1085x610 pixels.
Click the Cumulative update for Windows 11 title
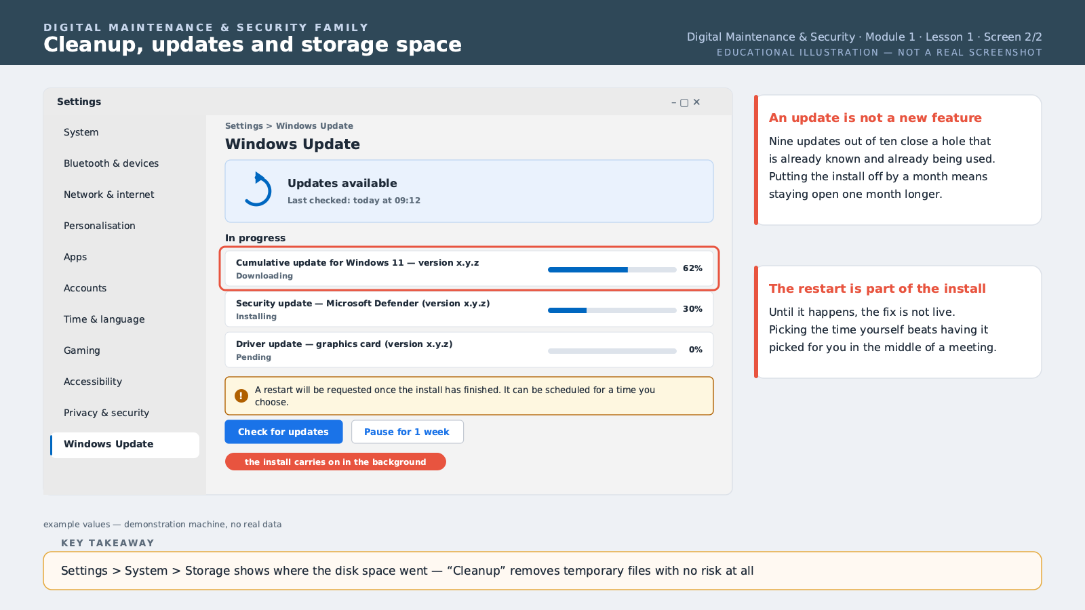point(357,263)
